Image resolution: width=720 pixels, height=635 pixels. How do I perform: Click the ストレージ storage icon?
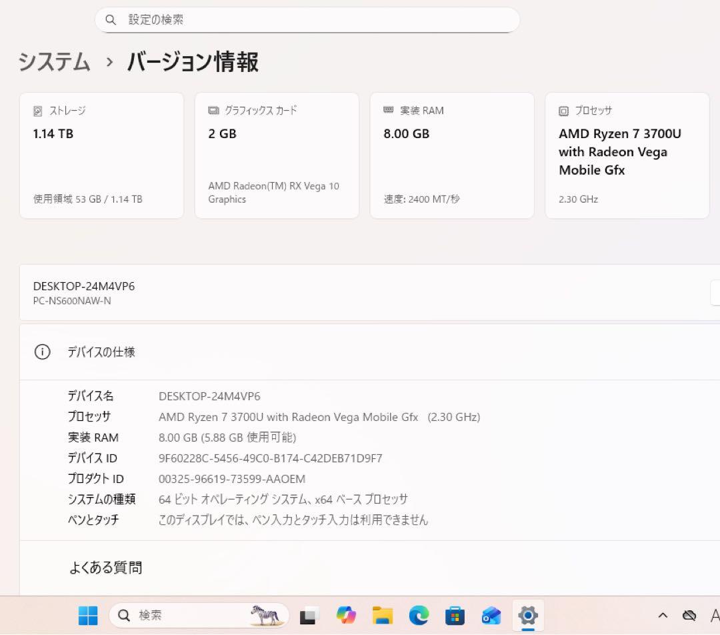(x=37, y=111)
